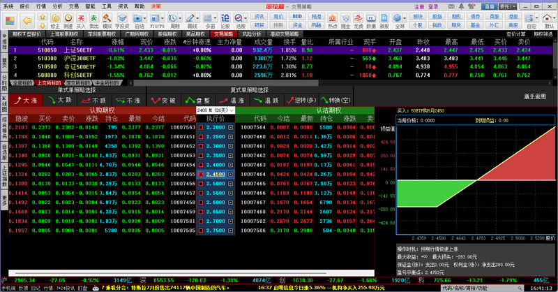The width and height of the screenshot is (558, 292).
Task: Select the 510300 沪深300ETF row
Action: coord(282,59)
